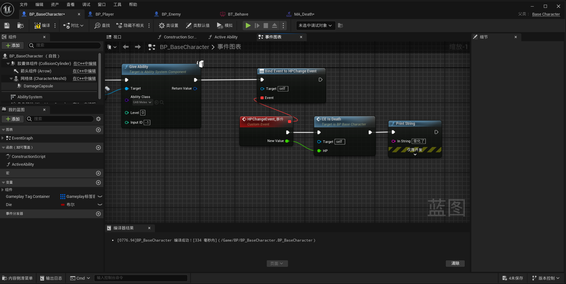Switch to BP_Player tab
Screen dimensions: 566x284
[104, 14]
